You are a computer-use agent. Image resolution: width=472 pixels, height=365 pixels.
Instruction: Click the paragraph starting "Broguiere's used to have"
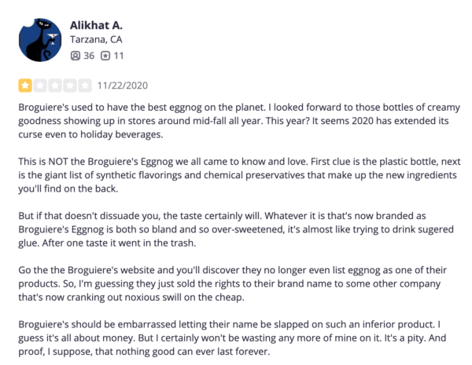point(239,121)
